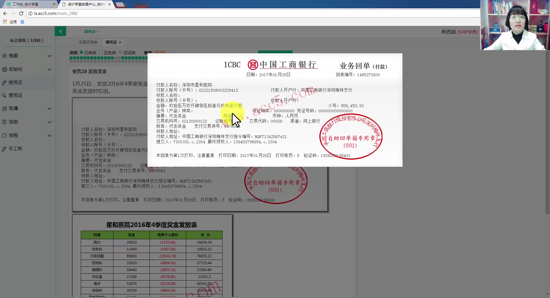The height and width of the screenshot is (298, 550).
Task: Click the bonus value 89600
Action: (x=131, y=256)
